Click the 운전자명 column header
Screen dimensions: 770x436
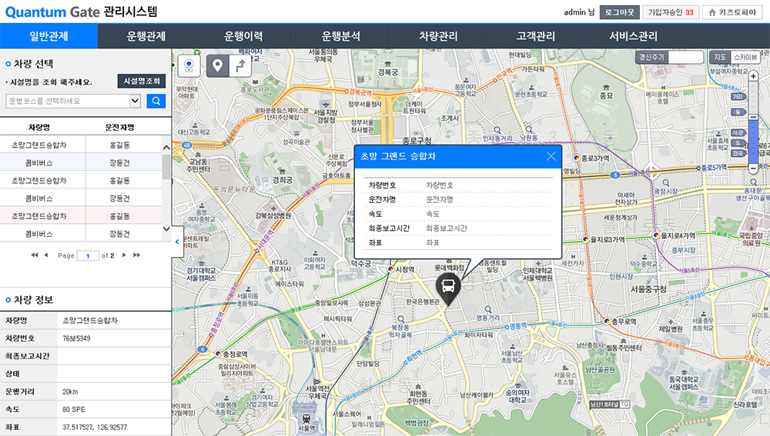tap(120, 127)
